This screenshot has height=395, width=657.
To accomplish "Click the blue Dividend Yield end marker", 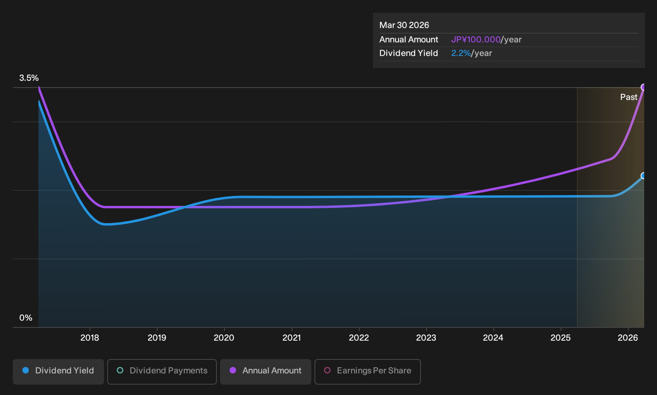I will [x=643, y=176].
